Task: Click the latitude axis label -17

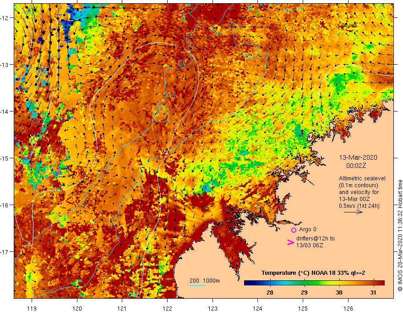Action: coord(5,251)
